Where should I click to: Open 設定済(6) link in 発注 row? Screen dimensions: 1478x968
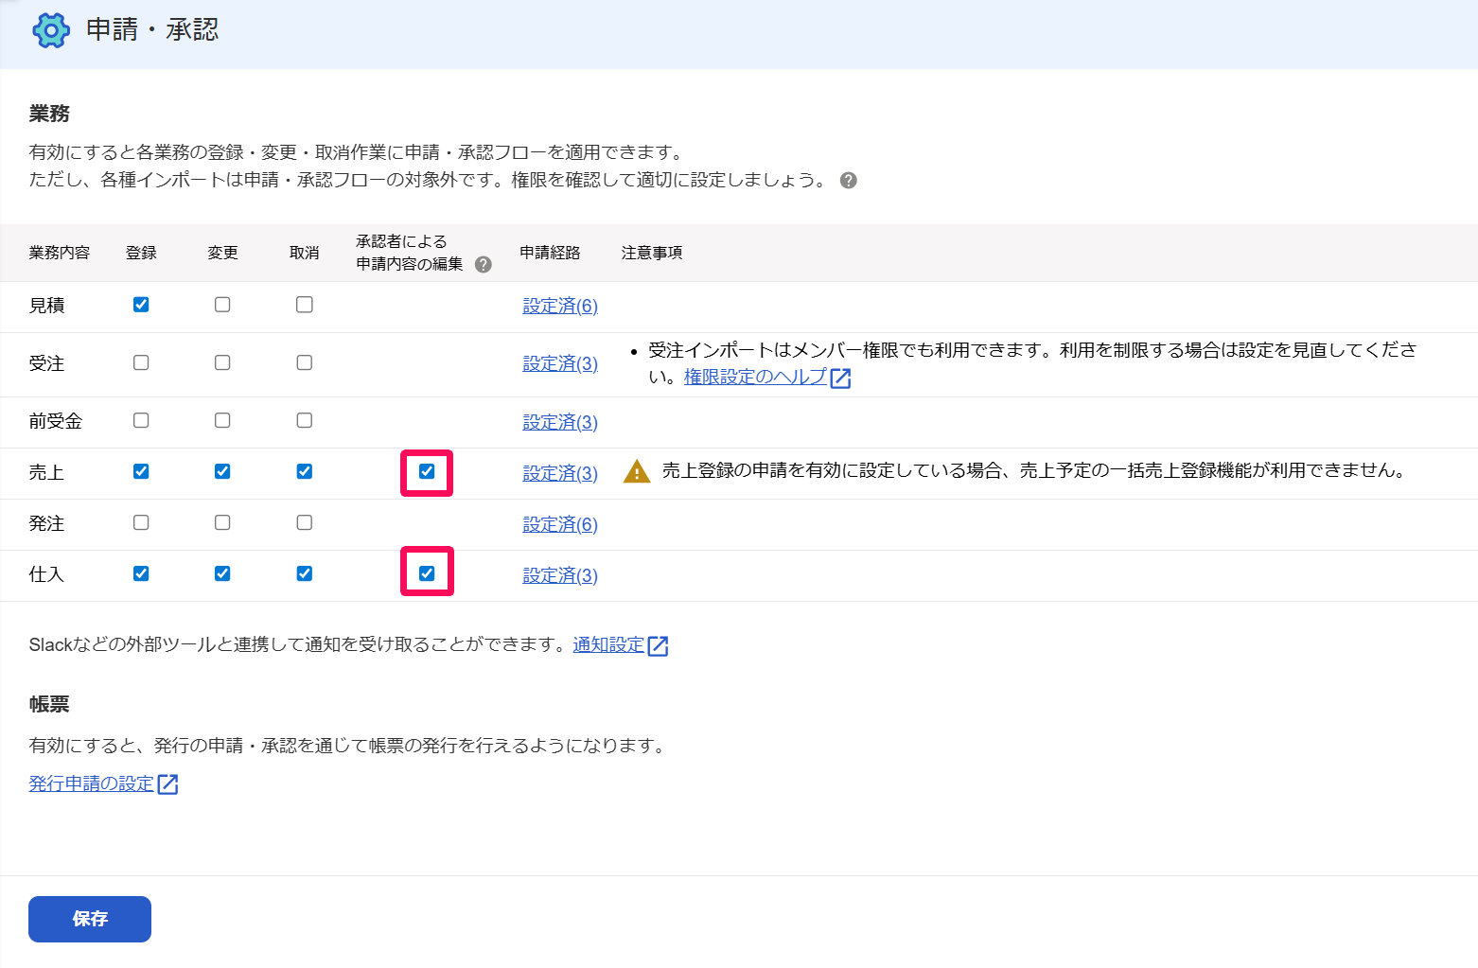pyautogui.click(x=560, y=524)
